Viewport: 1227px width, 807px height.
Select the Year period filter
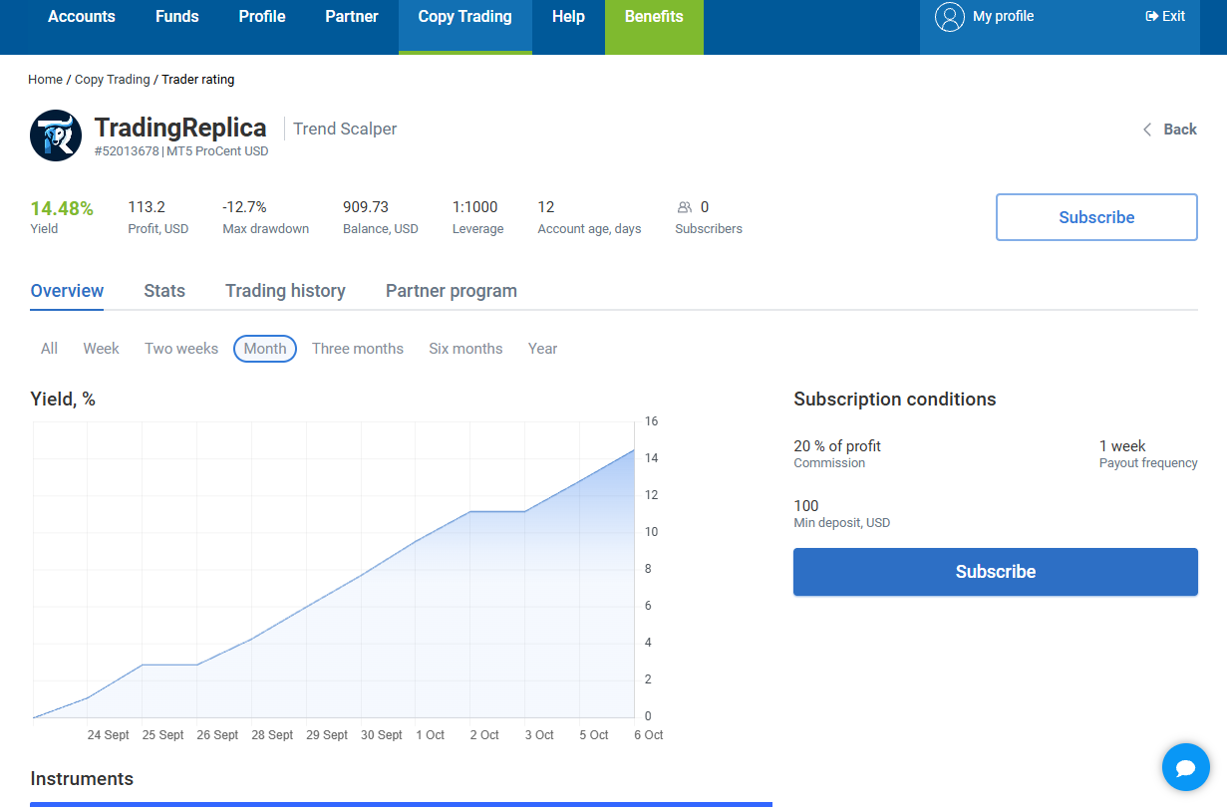click(x=542, y=349)
